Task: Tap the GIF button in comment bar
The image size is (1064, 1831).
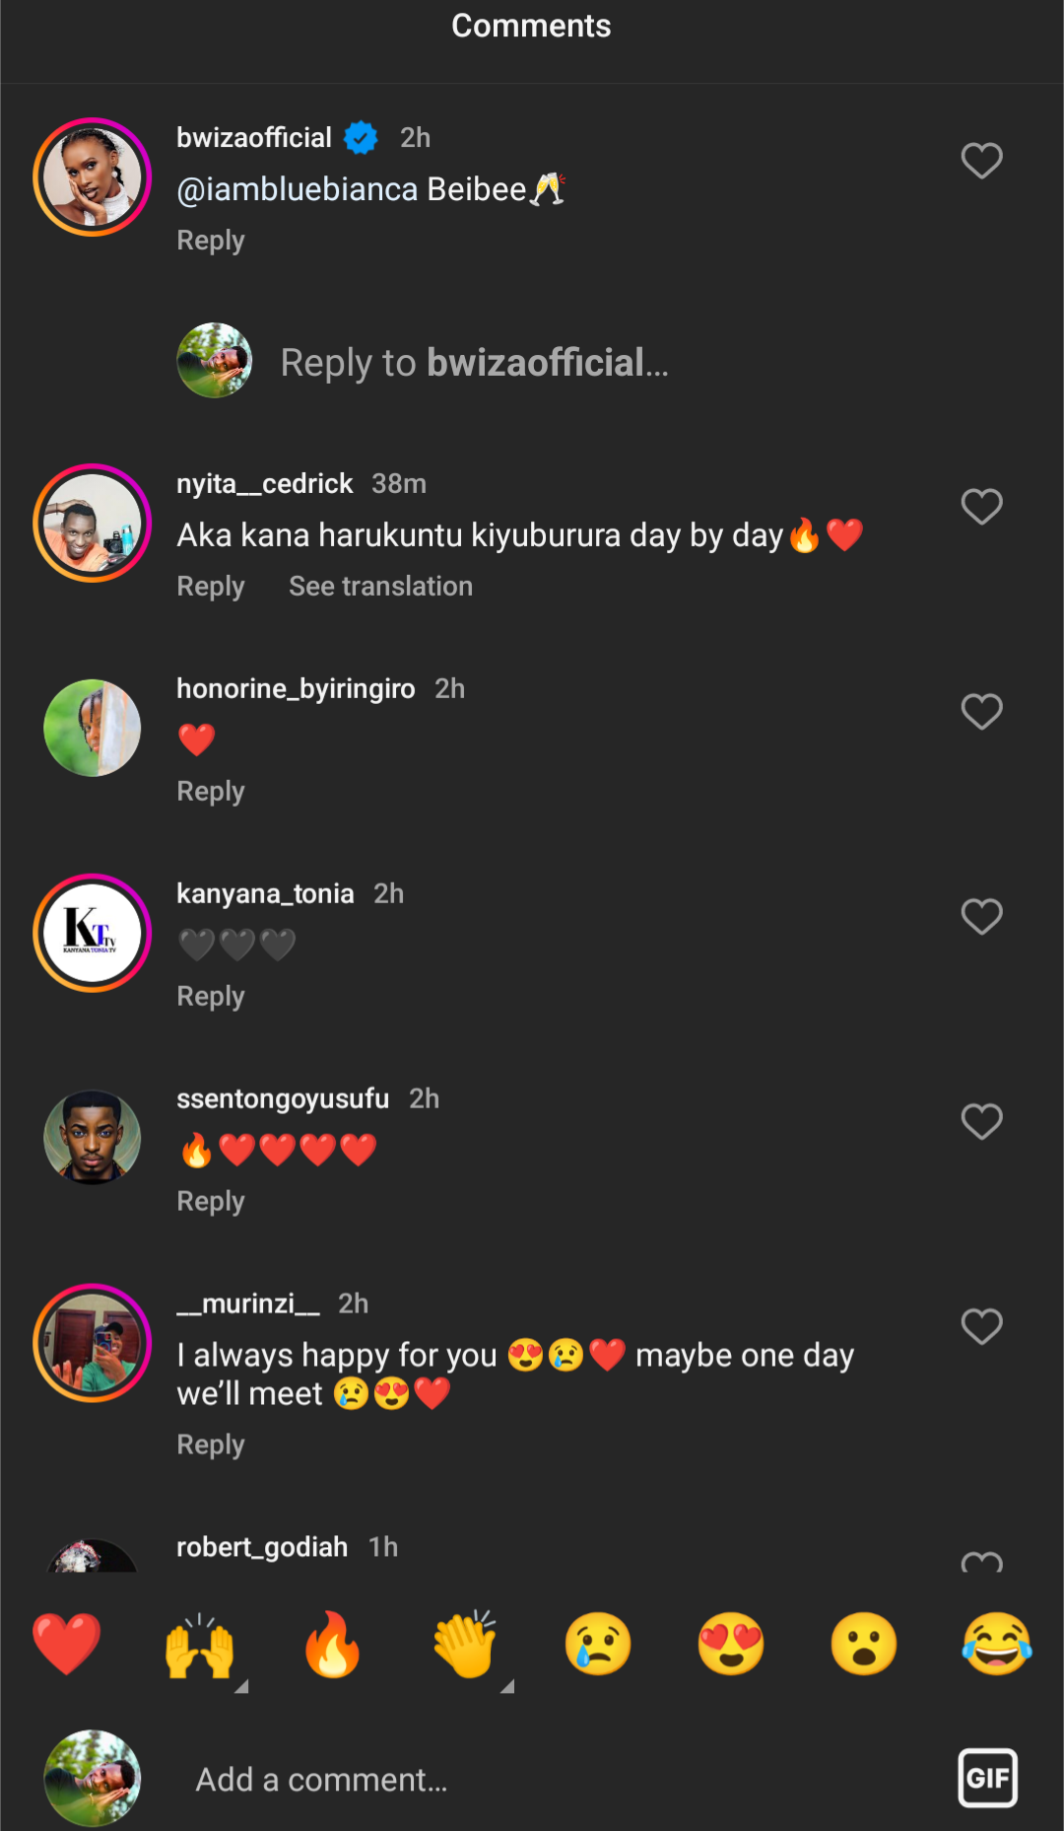Action: tap(987, 1778)
